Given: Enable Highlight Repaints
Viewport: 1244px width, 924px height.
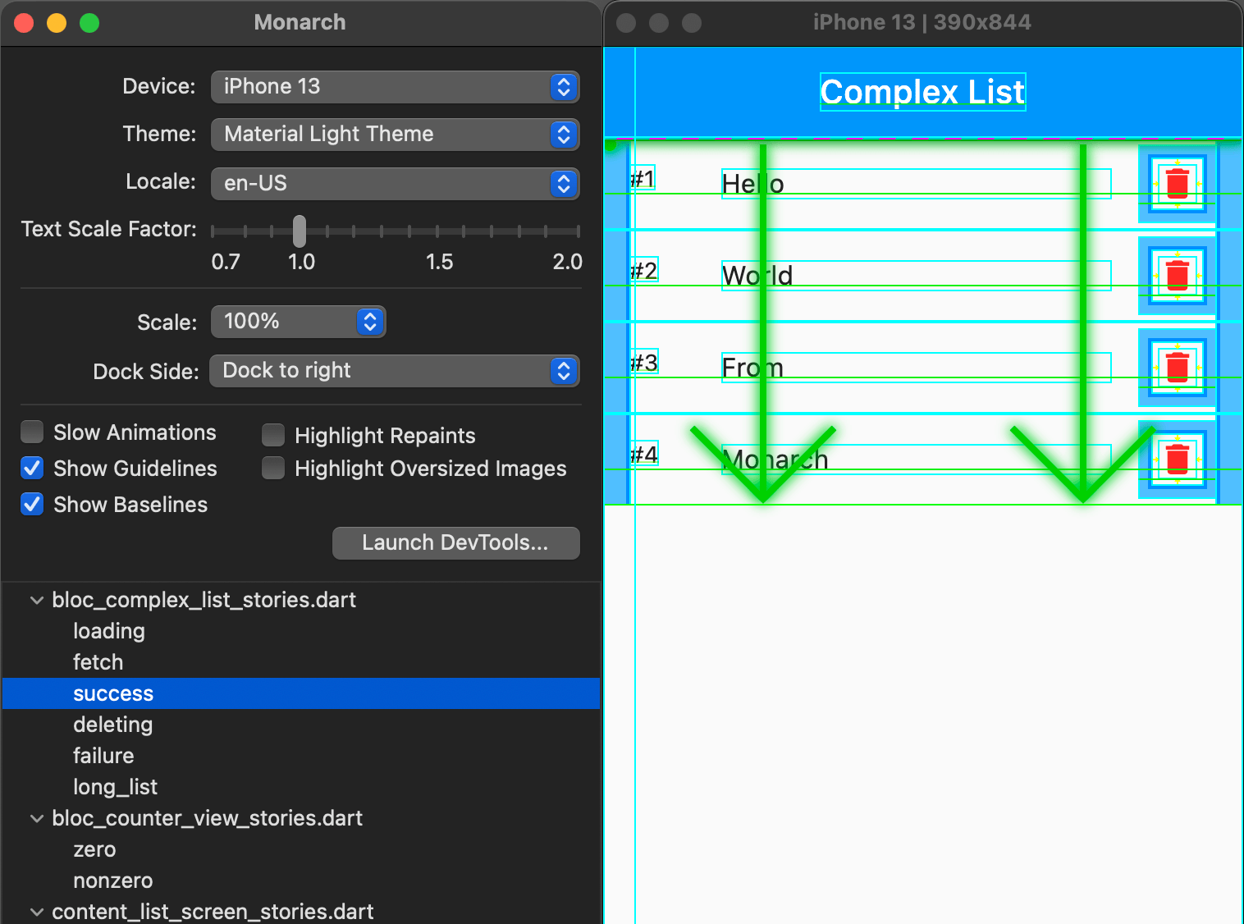Looking at the screenshot, I should (272, 434).
